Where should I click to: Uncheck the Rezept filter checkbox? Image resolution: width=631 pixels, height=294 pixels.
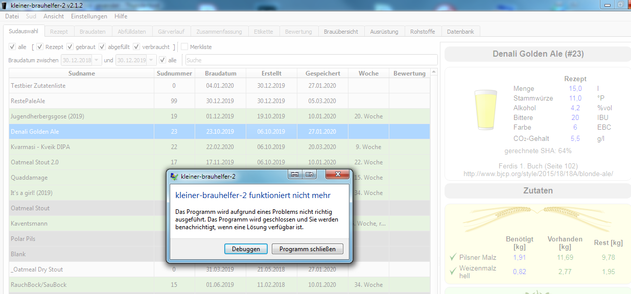[x=40, y=47]
